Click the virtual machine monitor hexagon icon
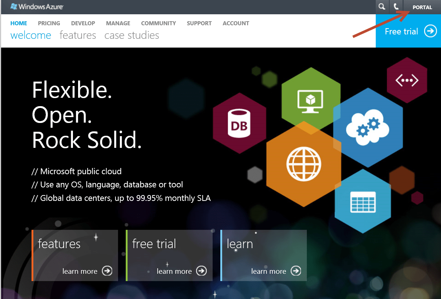This screenshot has height=299, width=441. pos(311,100)
